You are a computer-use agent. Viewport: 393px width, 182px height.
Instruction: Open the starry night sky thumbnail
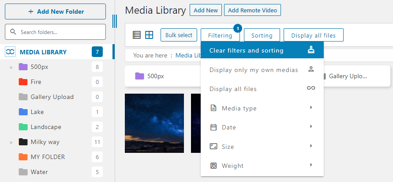[x=154, y=123]
